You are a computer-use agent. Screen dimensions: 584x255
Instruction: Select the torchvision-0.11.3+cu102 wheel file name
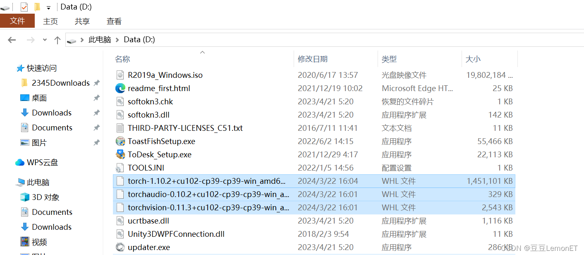208,207
